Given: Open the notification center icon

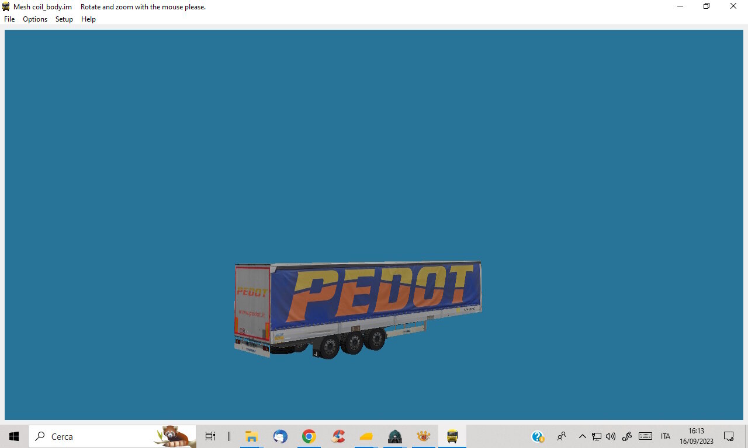Looking at the screenshot, I should click(729, 436).
